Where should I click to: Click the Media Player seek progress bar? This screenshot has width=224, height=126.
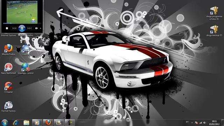(22, 23)
